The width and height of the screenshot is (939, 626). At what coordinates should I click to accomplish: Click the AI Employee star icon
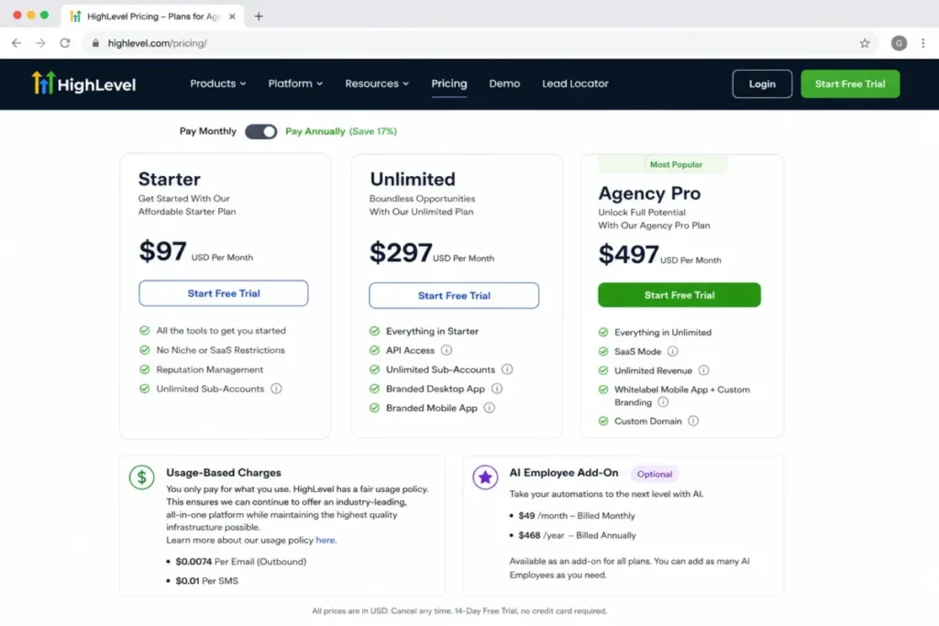click(x=485, y=478)
